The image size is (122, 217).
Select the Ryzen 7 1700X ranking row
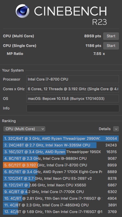(61, 172)
